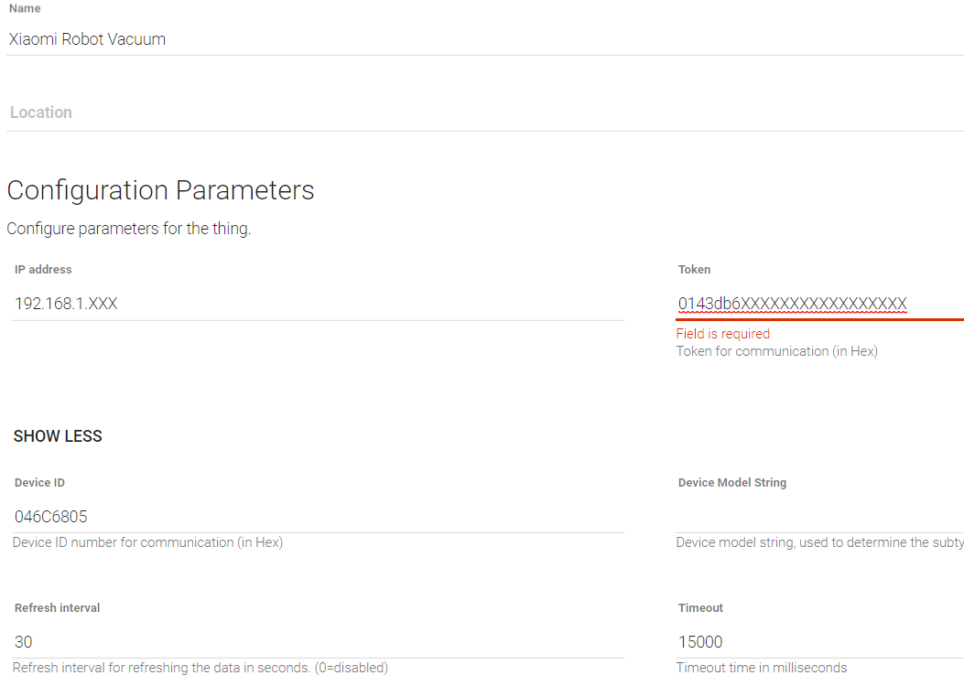Click the Configuration Parameters heading
Screen dimensions: 964x697
(160, 190)
